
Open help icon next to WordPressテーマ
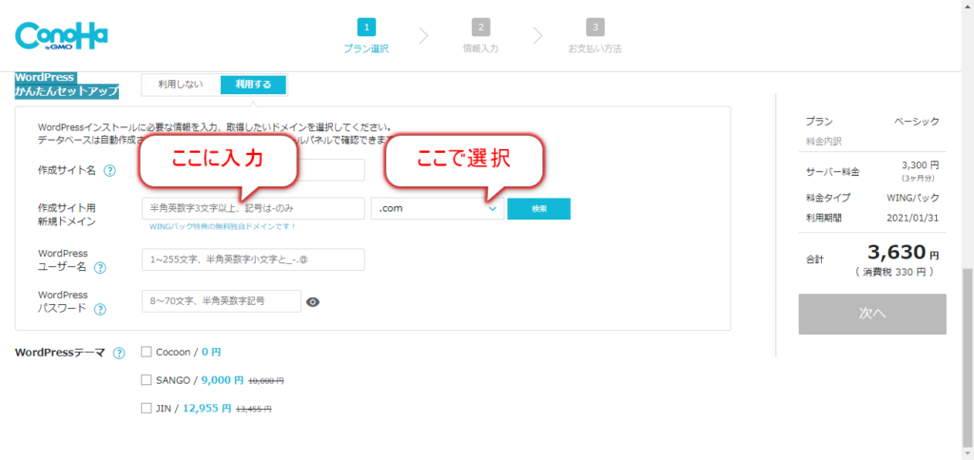click(x=119, y=354)
